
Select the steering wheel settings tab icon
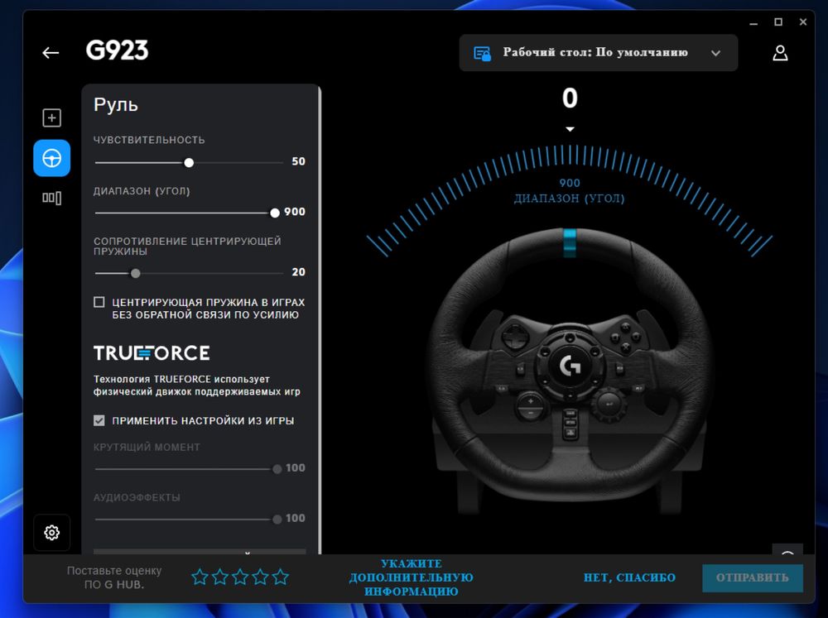[51, 158]
